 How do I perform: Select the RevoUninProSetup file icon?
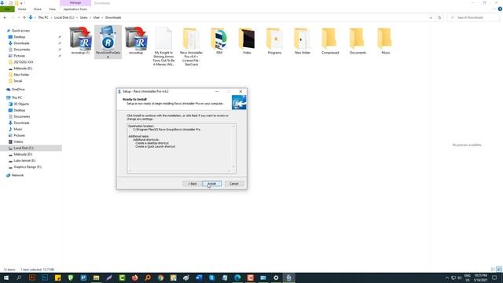point(108,42)
